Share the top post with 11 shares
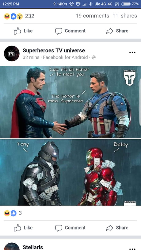Viewport: 141px width, 250px height. [117, 31]
